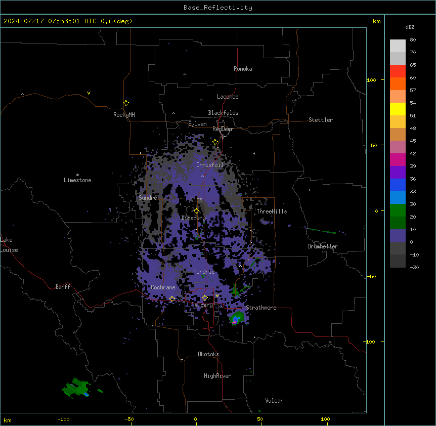
Task: Click the white asterisk east of Innisfail
Action: [254, 153]
